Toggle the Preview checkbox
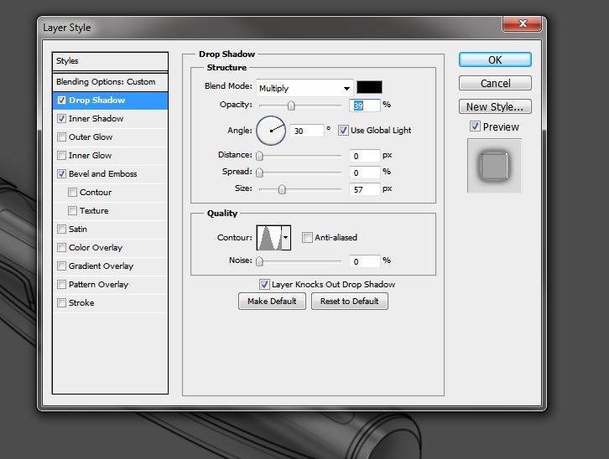This screenshot has height=459, width=609. [x=475, y=127]
